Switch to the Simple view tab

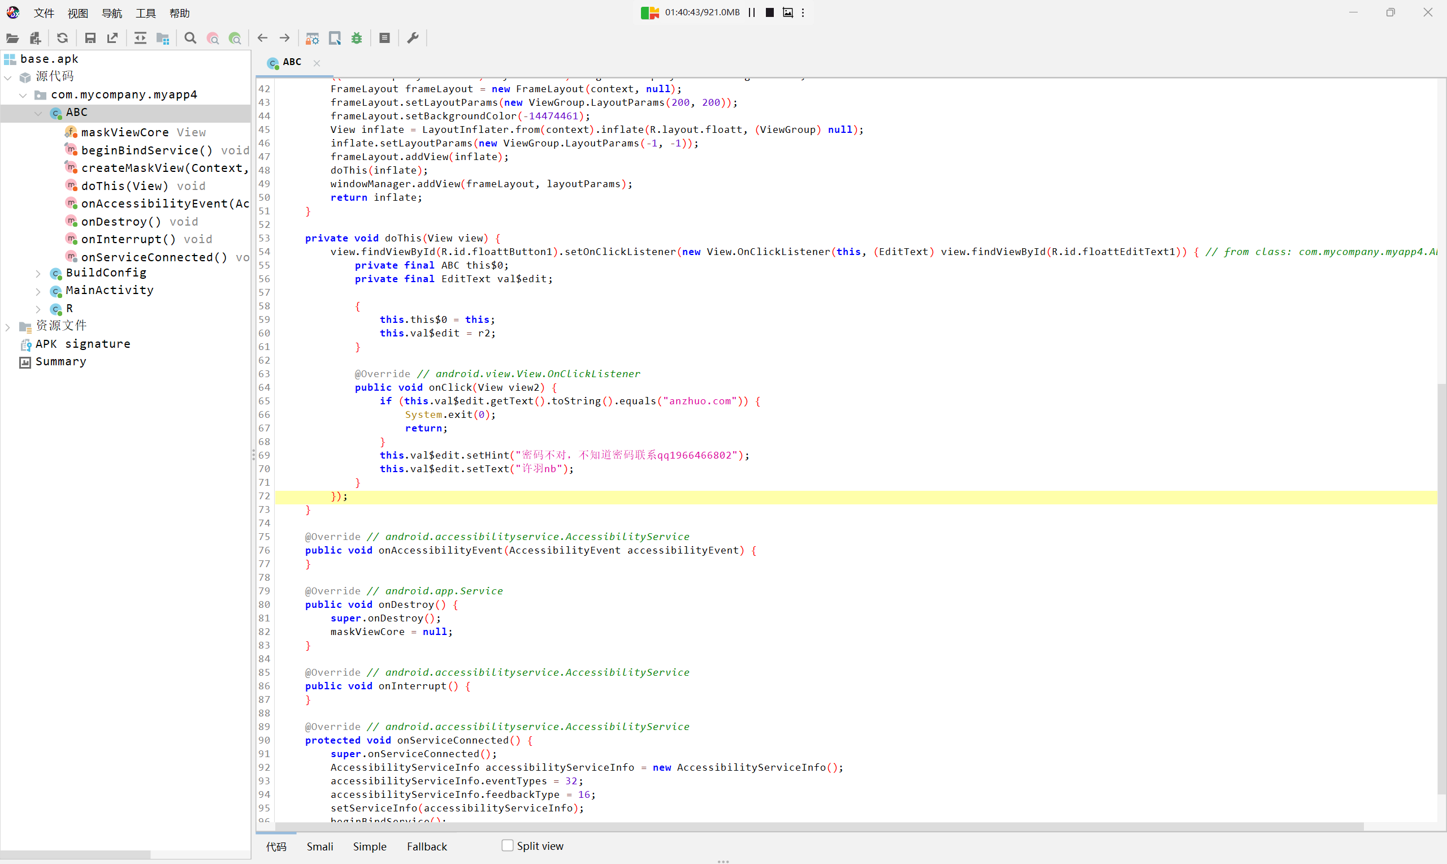coord(370,846)
